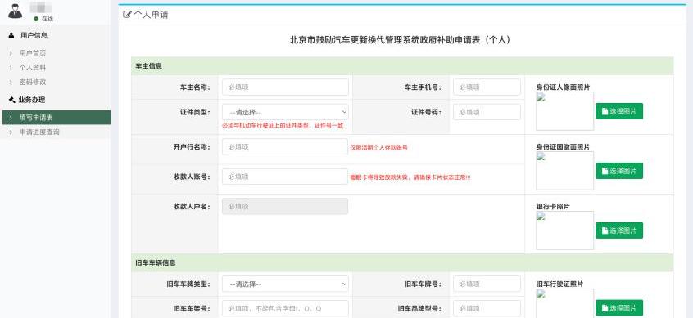The width and height of the screenshot is (693, 318).
Task: Focus the 车主名称 input field
Action: 285,87
